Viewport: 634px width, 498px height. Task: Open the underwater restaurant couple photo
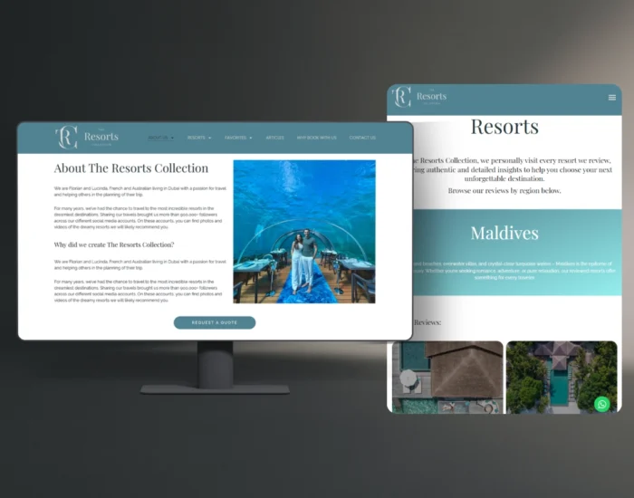click(304, 231)
